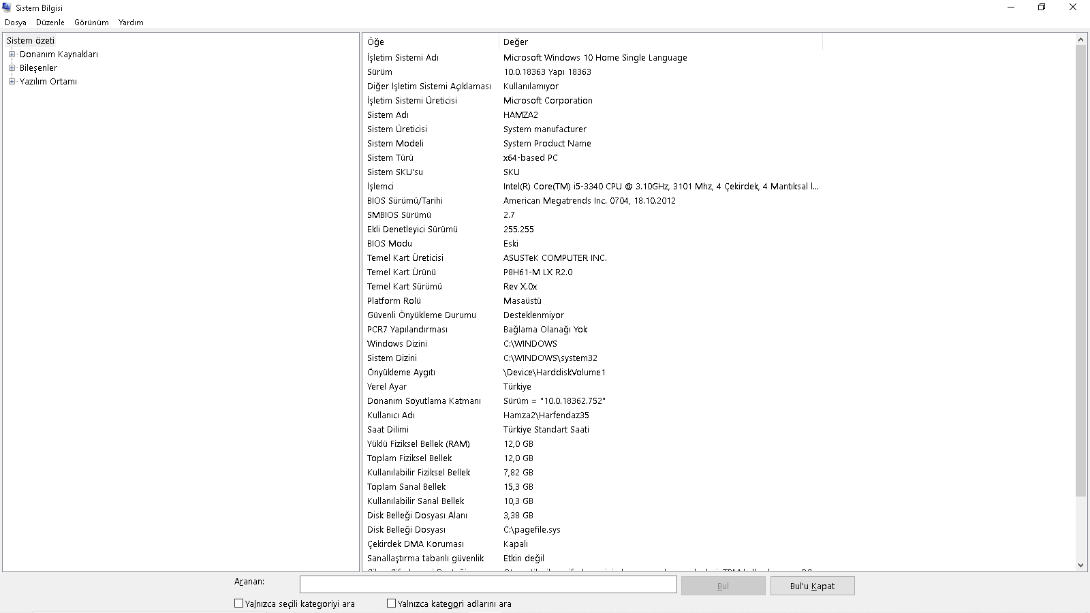Click the 7,82 GB available memory value
This screenshot has width=1090, height=613.
(x=518, y=473)
